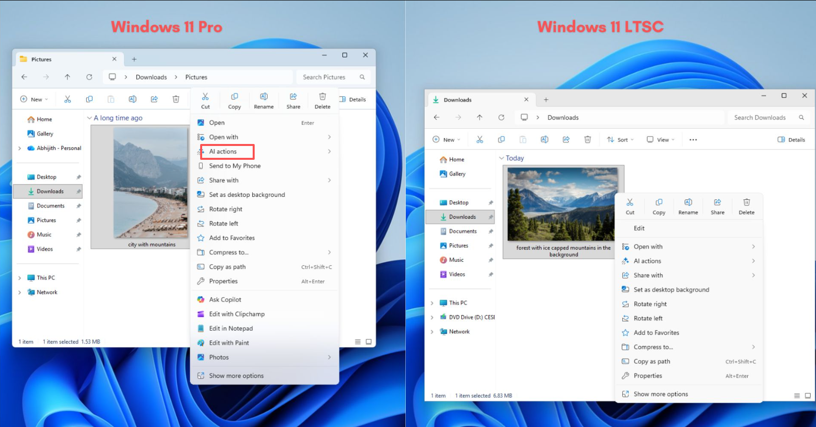This screenshot has height=427, width=816.
Task: Switch to list details view in Downloads status bar
Action: (x=797, y=396)
